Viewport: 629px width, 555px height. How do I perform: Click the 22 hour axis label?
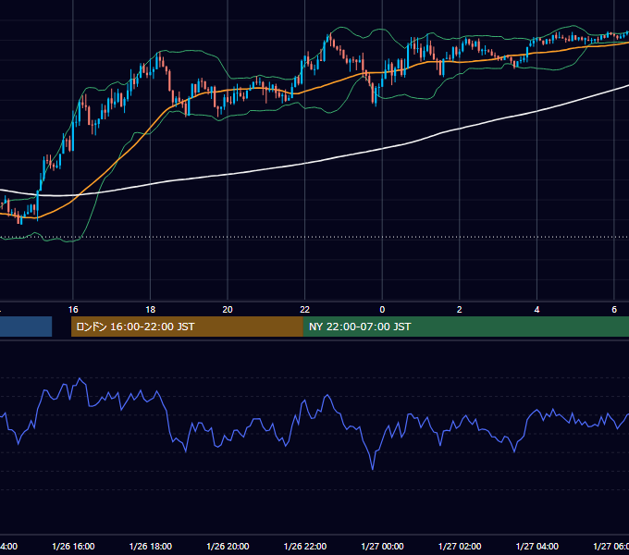click(305, 310)
